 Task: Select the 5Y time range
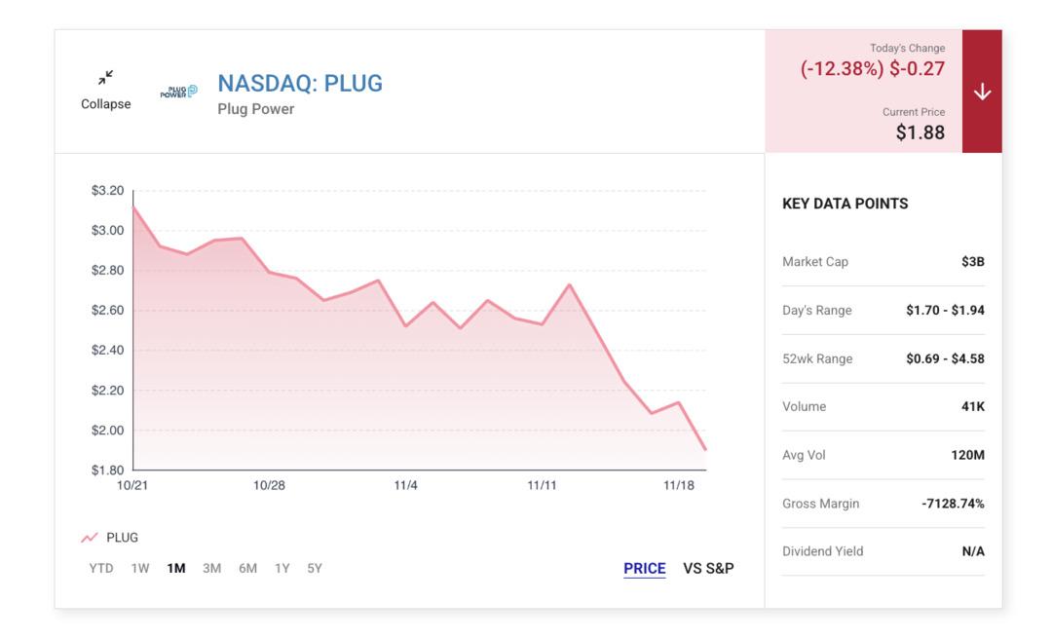pyautogui.click(x=315, y=568)
